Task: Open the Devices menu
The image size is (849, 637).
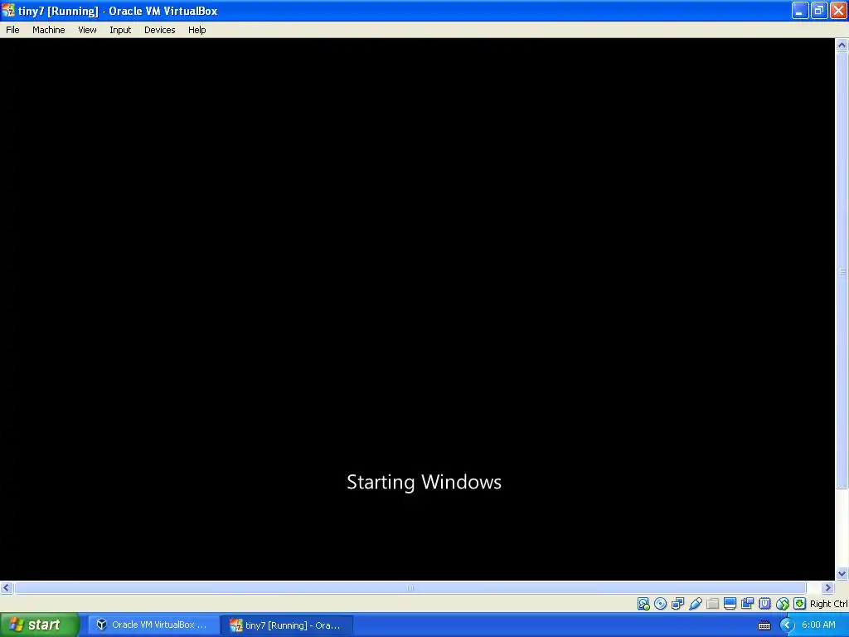Action: pyautogui.click(x=160, y=30)
